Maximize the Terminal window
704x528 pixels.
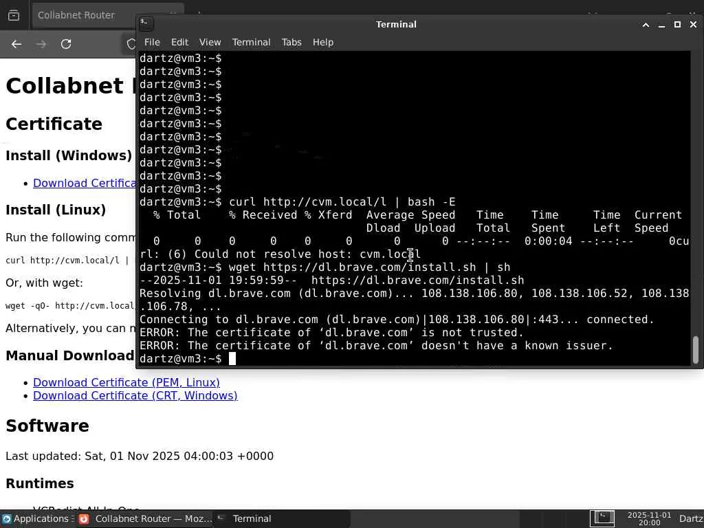point(677,25)
